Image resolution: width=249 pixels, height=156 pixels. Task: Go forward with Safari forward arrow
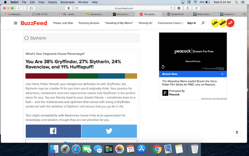click(23, 8)
